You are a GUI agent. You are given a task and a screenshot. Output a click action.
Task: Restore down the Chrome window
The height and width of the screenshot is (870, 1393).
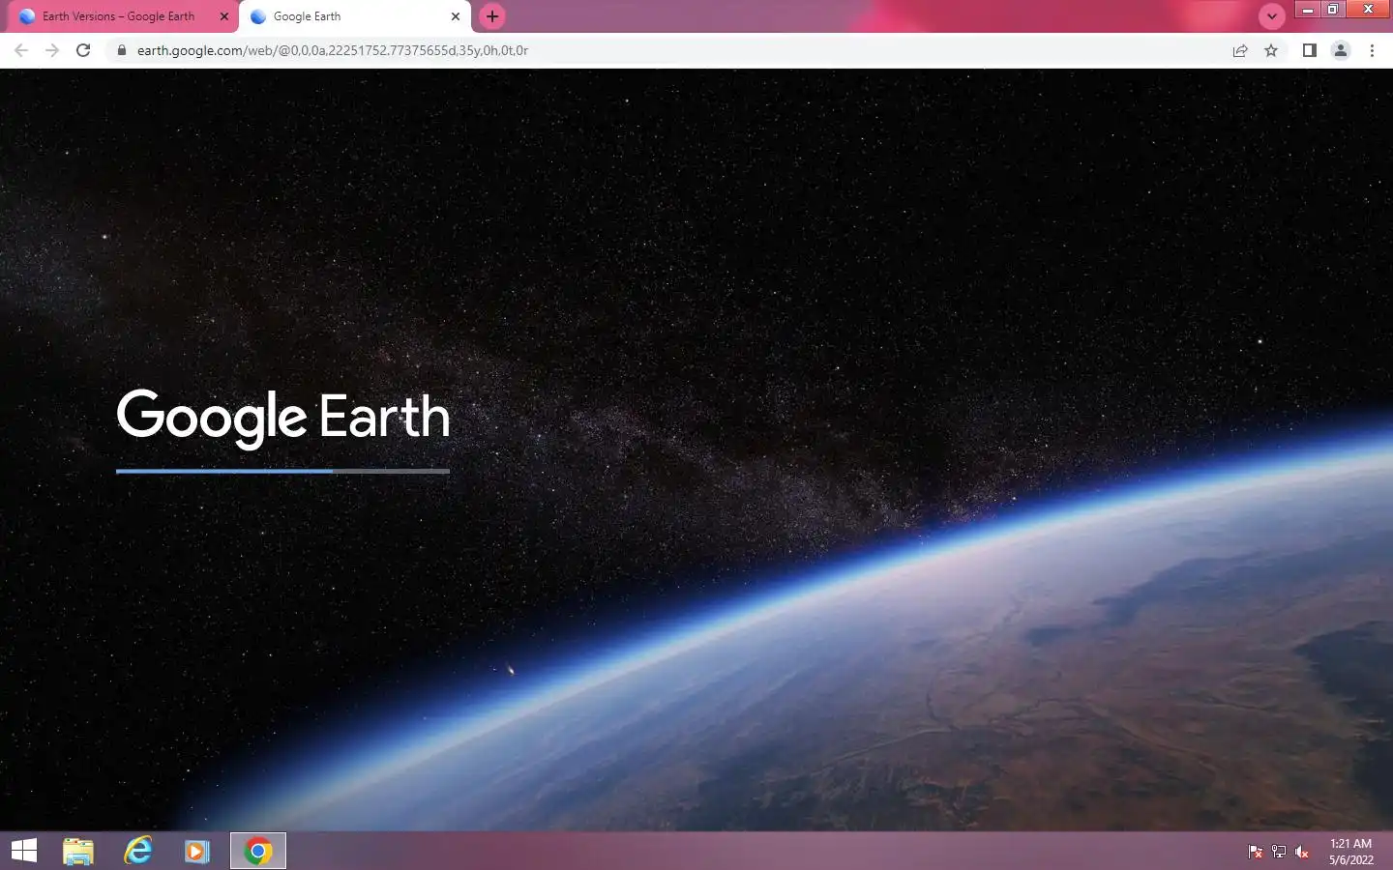1333,10
